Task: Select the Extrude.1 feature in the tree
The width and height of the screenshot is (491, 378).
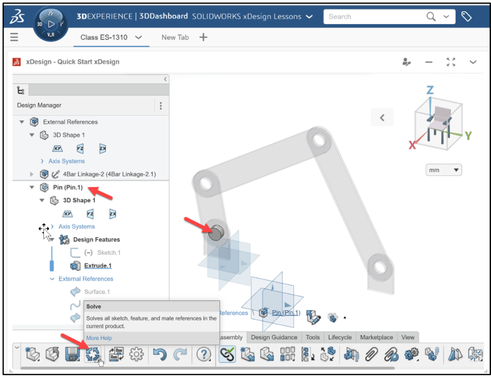Action: coord(97,266)
